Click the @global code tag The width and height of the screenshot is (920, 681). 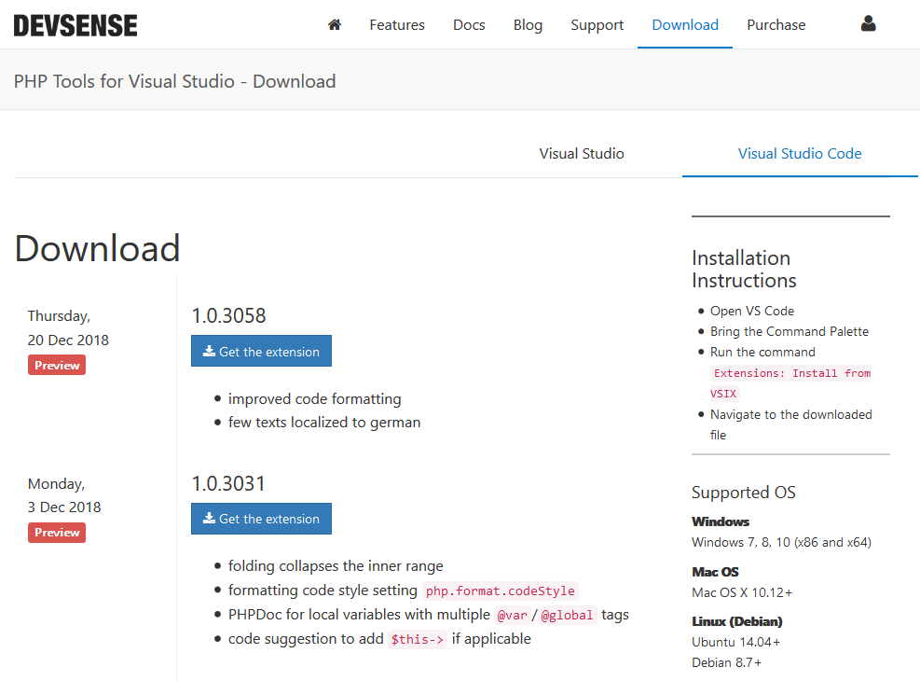tap(567, 616)
